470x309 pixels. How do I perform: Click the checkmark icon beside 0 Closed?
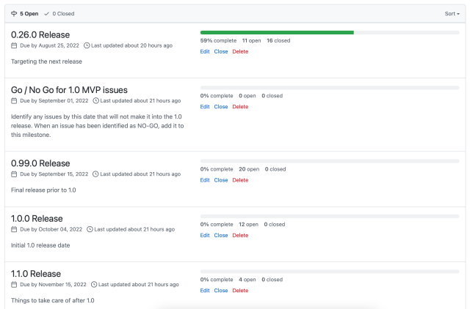tap(46, 14)
